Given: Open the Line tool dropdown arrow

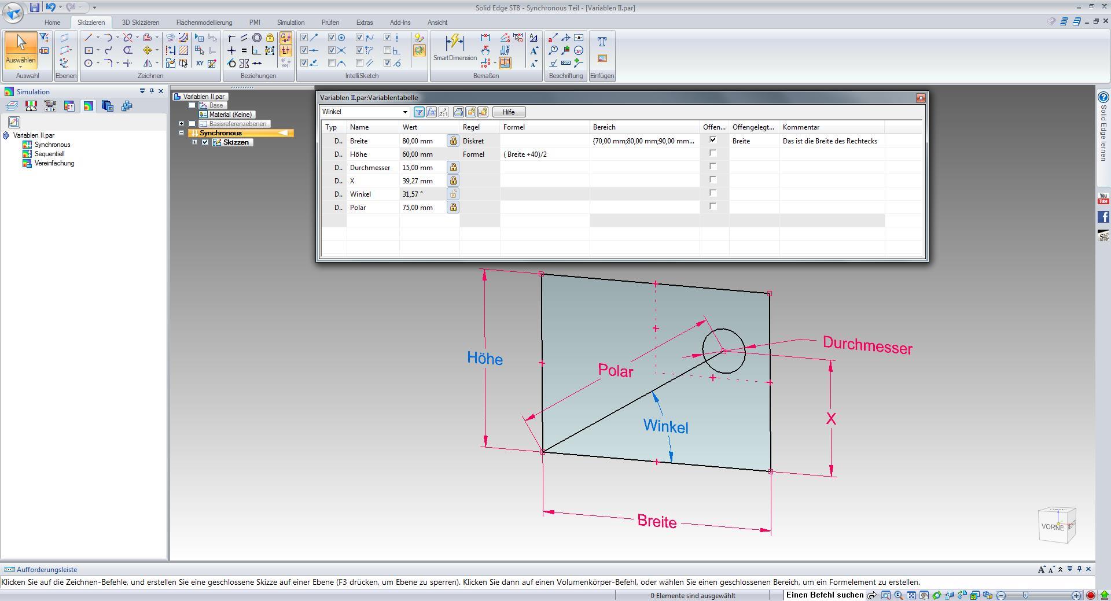Looking at the screenshot, I should [x=97, y=38].
